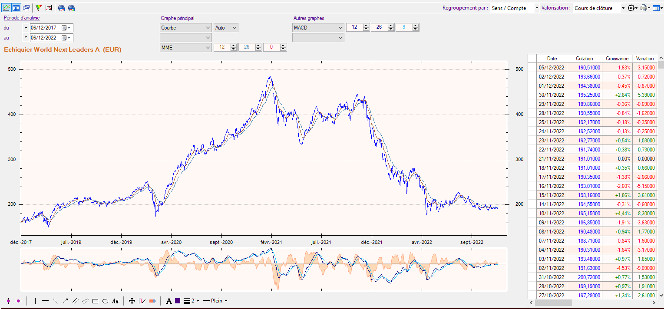664x309 pixels.
Task: Toggle the quotation table grid button
Action: (x=16, y=8)
